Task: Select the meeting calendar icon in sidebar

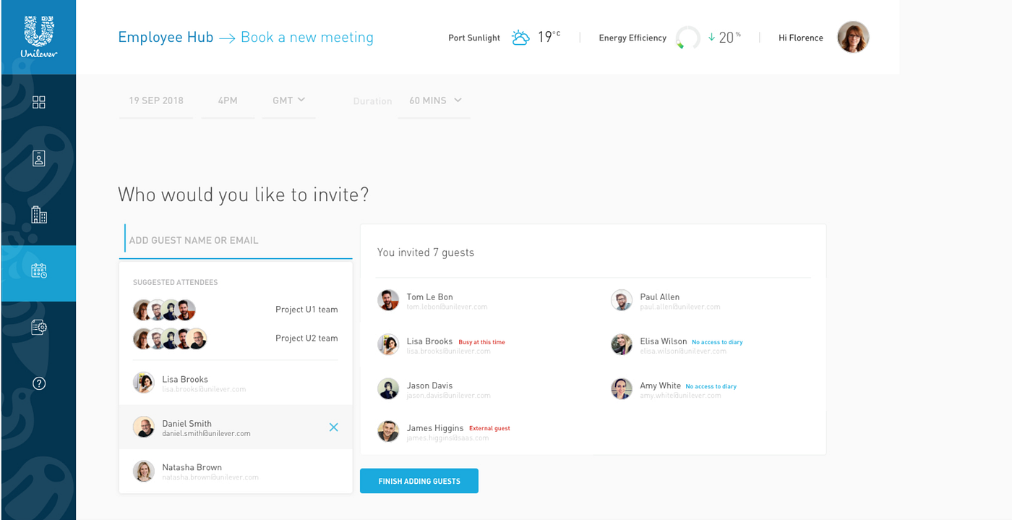Action: tap(39, 271)
